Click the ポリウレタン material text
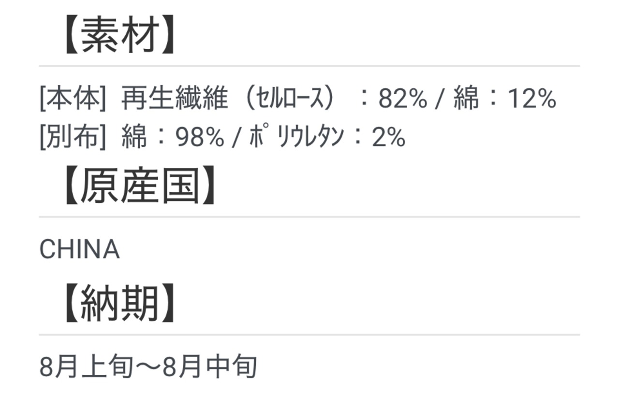The width and height of the screenshot is (619, 411). pyautogui.click(x=297, y=138)
